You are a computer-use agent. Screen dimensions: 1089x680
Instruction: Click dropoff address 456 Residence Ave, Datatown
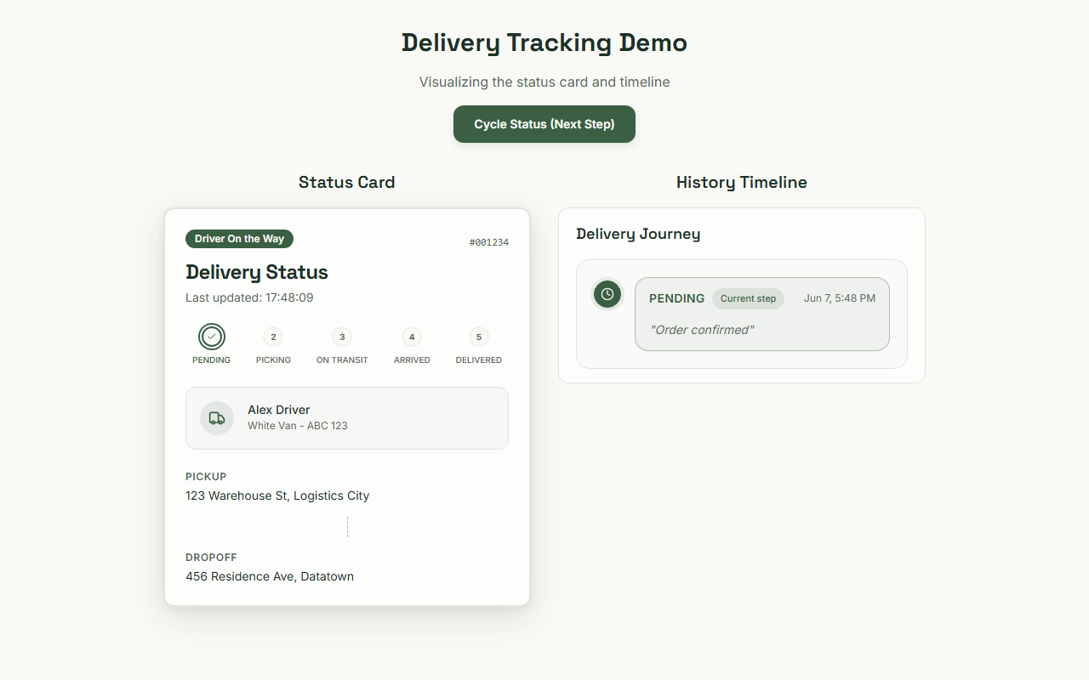270,576
